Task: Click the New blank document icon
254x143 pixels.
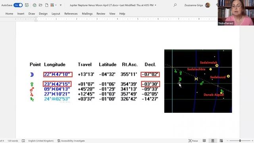Action: click(47, 5)
